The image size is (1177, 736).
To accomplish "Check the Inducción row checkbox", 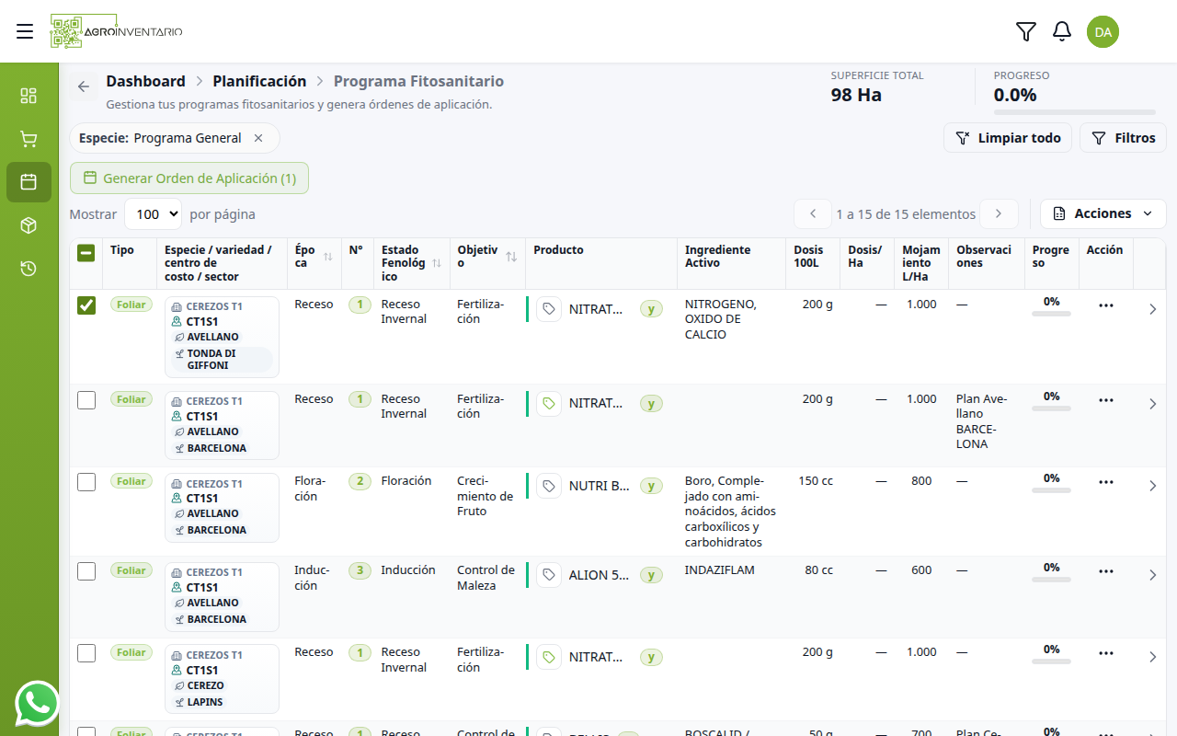I will tap(86, 571).
